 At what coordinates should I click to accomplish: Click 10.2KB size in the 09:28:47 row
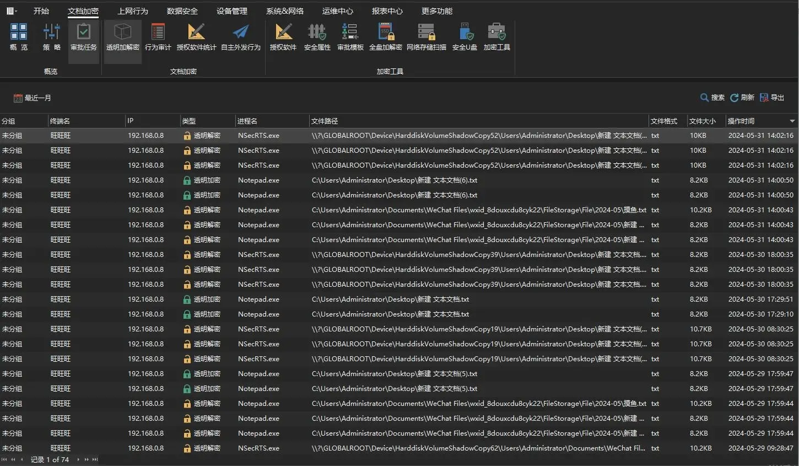700,448
